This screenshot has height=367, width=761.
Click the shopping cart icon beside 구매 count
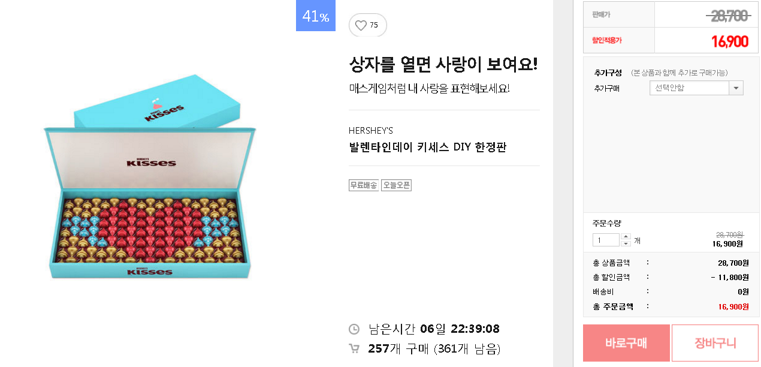pyautogui.click(x=354, y=348)
